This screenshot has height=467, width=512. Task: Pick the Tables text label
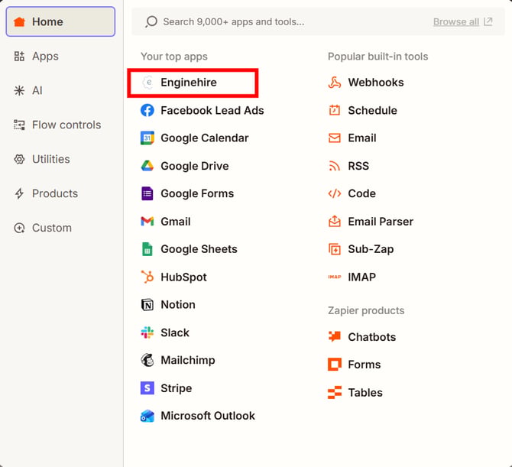coord(365,392)
